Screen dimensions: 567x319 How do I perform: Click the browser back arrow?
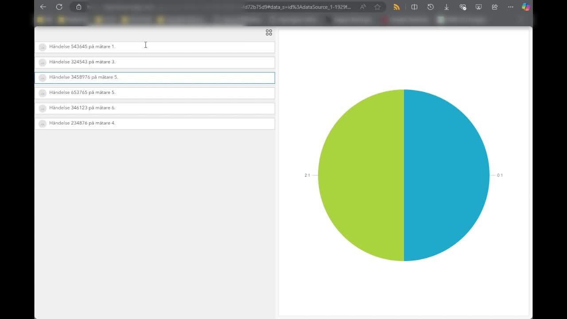43,7
